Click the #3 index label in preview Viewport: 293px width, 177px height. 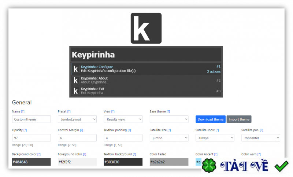click(x=218, y=91)
